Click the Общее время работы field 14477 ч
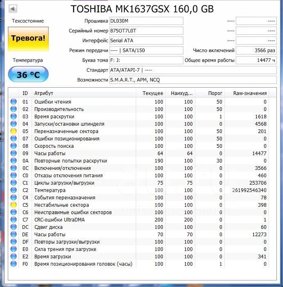Image resolution: width=283 pixels, height=287 pixels. 256,60
